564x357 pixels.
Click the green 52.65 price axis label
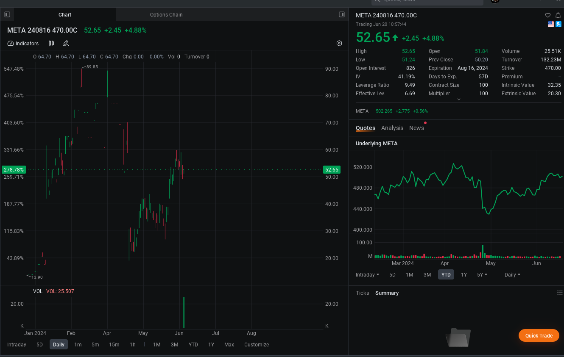tap(332, 169)
